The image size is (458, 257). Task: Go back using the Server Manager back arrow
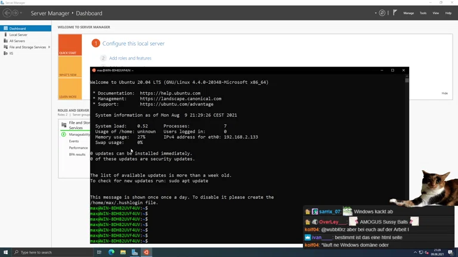pos(7,13)
